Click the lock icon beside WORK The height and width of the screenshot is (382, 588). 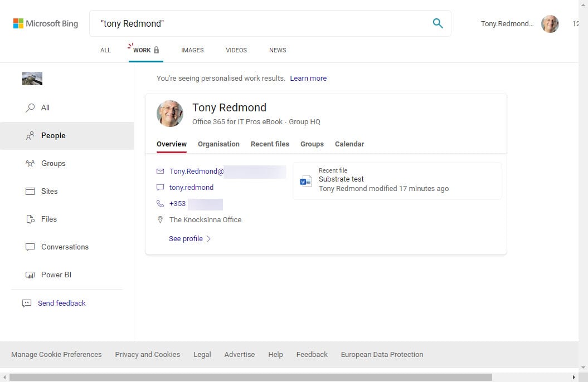[157, 50]
